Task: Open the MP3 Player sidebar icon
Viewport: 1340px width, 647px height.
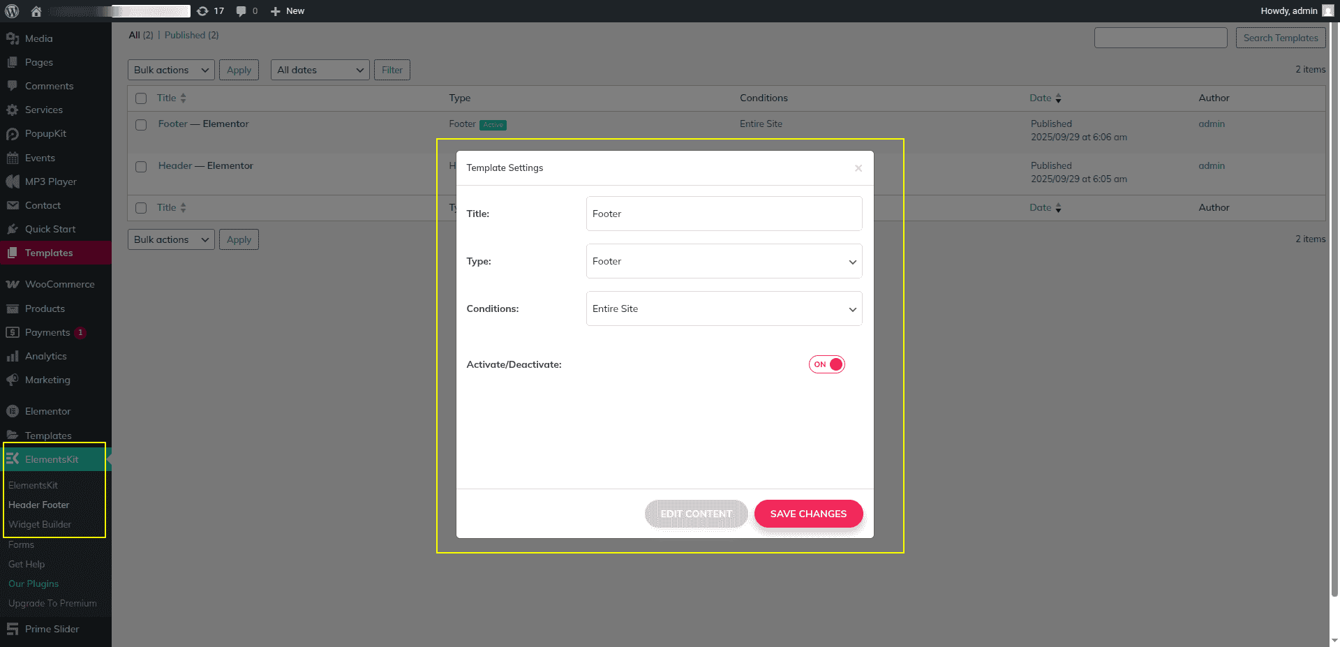Action: click(x=13, y=181)
